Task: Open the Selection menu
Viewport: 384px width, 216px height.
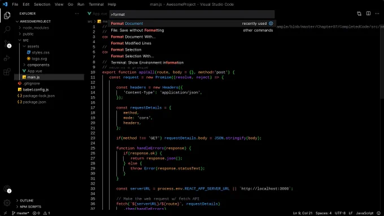Action: 42,4
